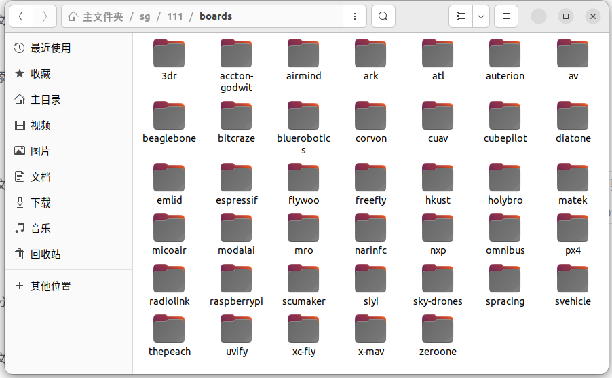Click the spracing folder name
This screenshot has width=612, height=378.
(x=505, y=301)
